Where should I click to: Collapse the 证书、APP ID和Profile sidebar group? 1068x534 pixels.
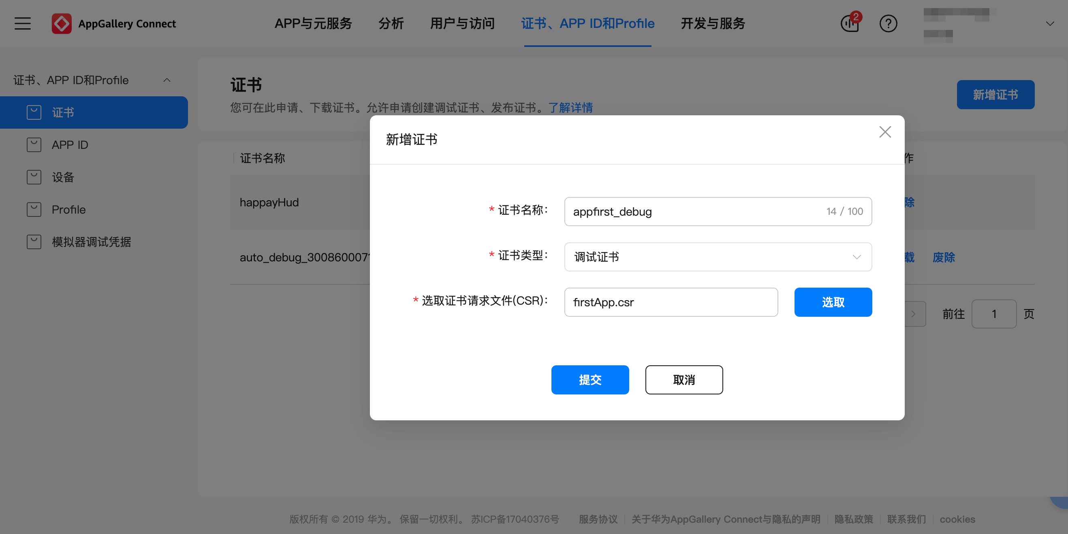tap(167, 80)
